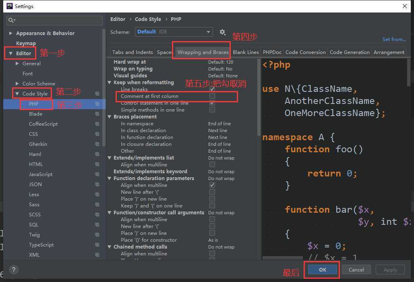
Task: Uncheck Align when multiline under Function declaration parameters
Action: [x=212, y=185]
